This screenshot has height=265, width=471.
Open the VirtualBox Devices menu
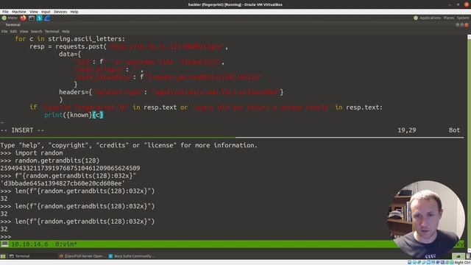point(60,12)
